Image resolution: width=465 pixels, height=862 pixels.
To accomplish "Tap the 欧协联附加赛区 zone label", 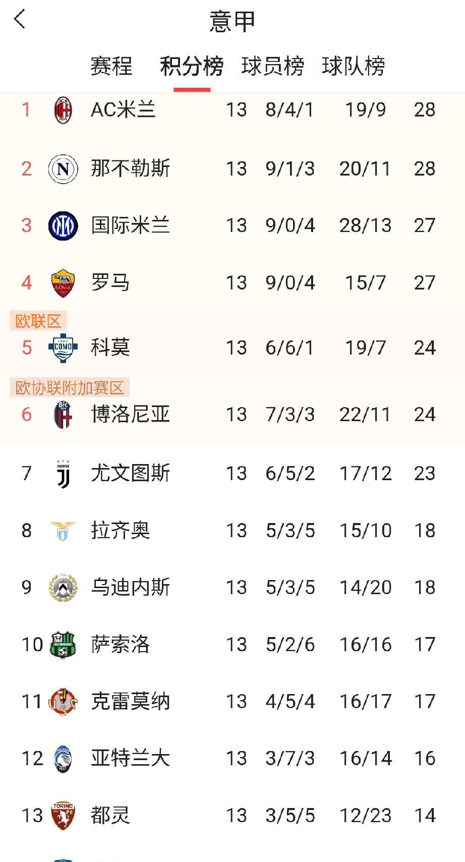I will (x=70, y=387).
